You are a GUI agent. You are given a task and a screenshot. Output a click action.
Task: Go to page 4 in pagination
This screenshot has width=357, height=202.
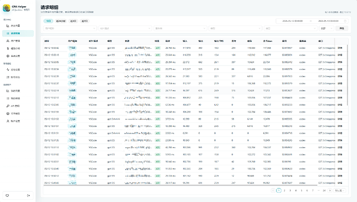coord(296,191)
